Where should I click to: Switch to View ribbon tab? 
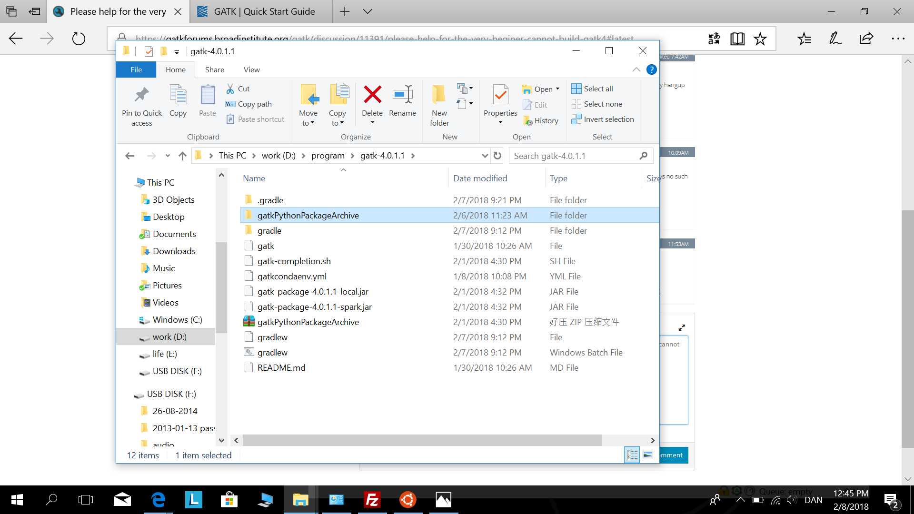[252, 69]
